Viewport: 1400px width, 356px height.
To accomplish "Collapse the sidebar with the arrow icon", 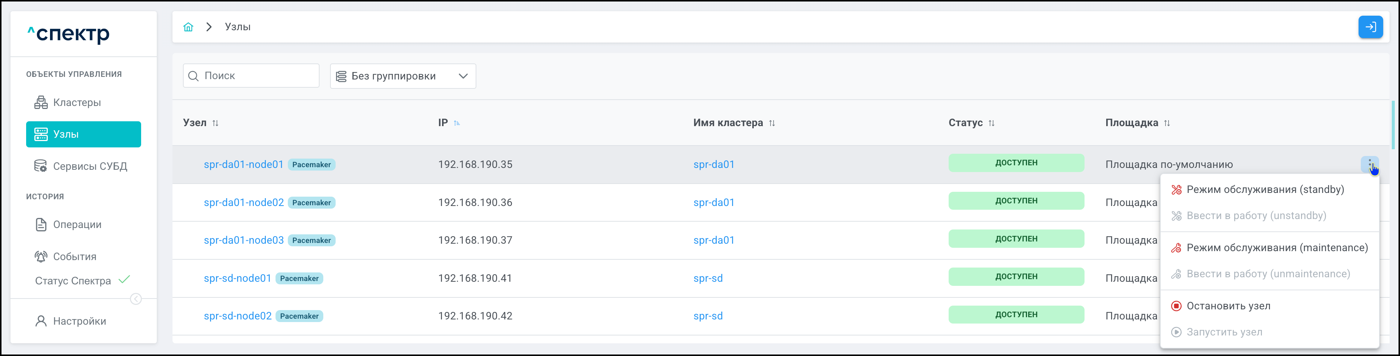I will (x=136, y=299).
